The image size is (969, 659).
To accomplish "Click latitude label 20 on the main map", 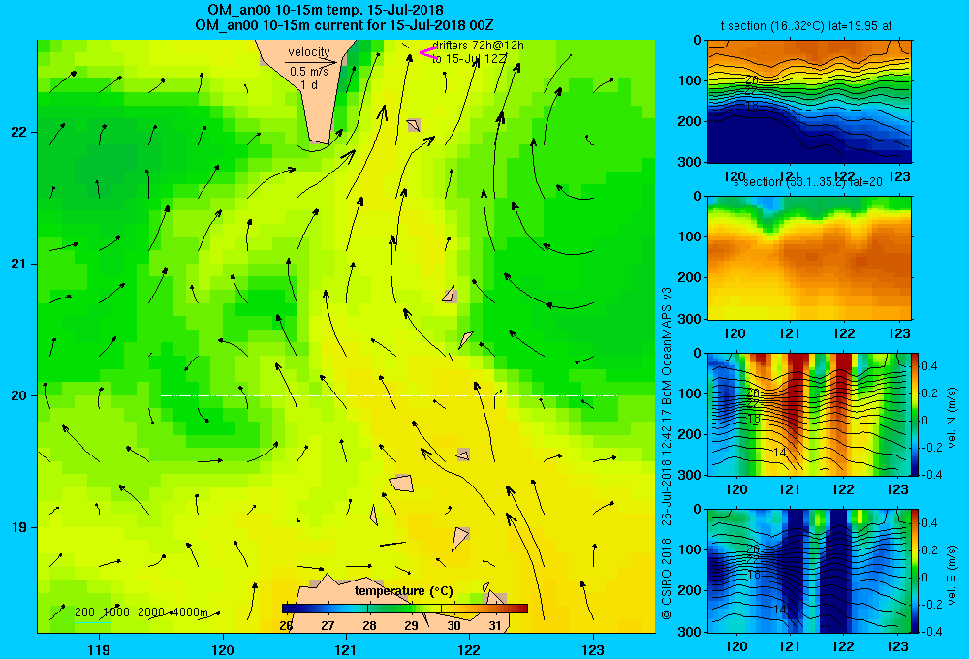I will tap(19, 395).
